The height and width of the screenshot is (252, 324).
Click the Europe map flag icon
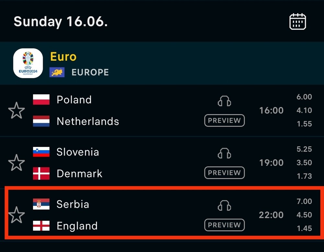pos(57,72)
